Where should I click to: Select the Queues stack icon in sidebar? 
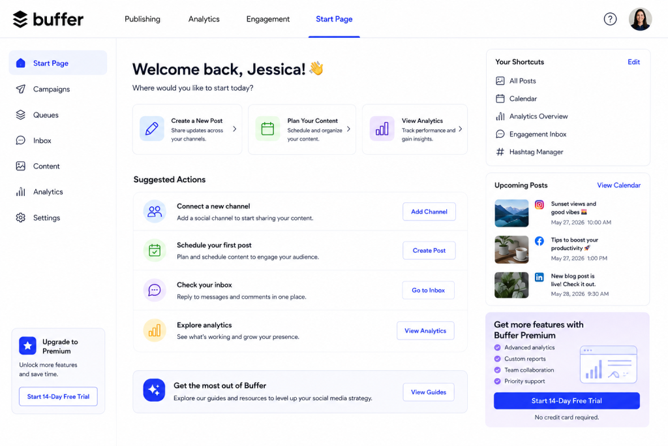[20, 115]
